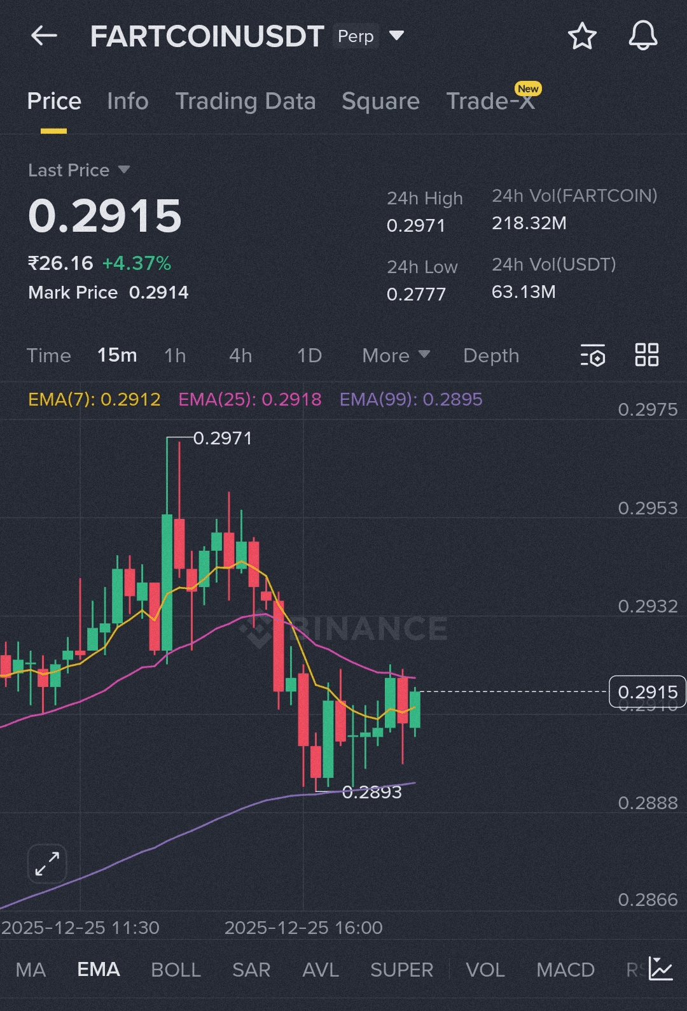Open the Square tab
This screenshot has height=1011, width=687.
coord(380,101)
